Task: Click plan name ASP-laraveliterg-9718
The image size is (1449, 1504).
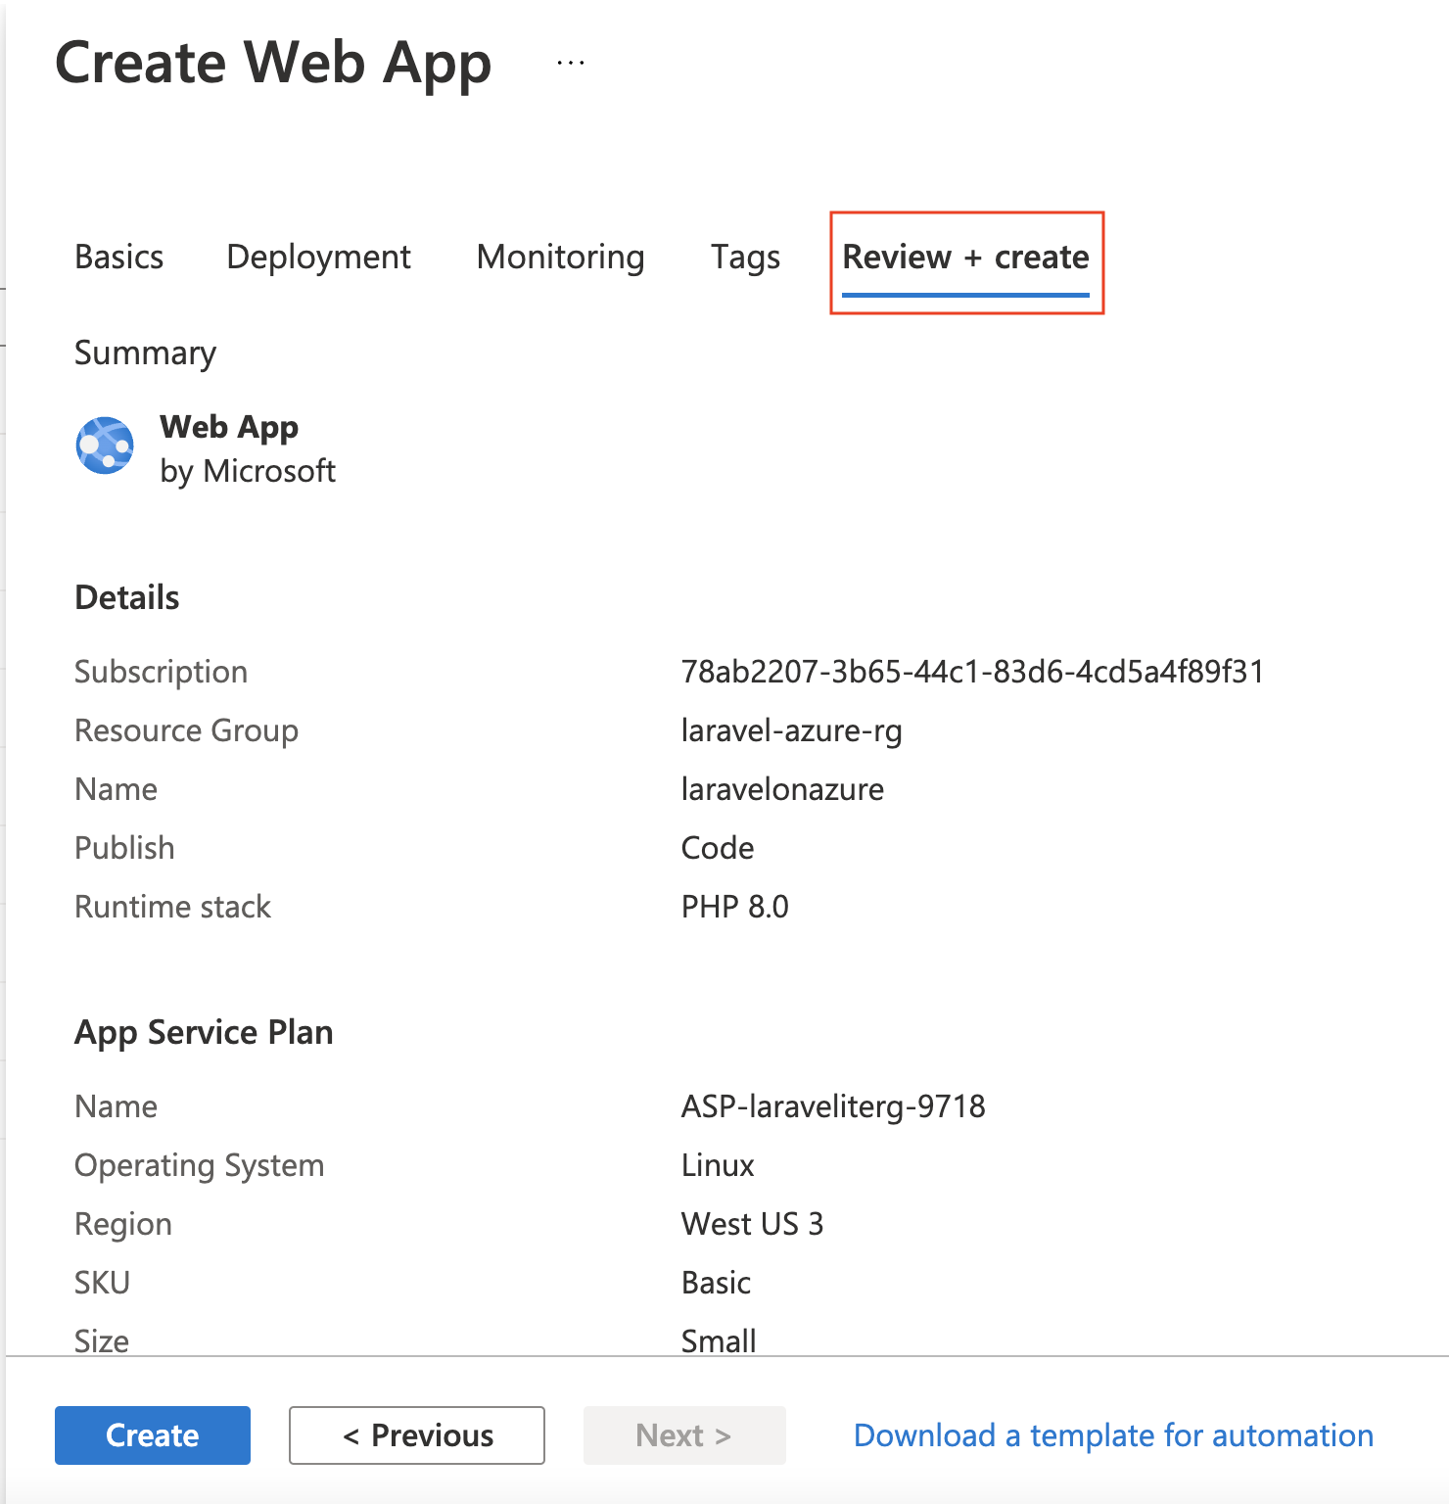Action: [833, 1106]
